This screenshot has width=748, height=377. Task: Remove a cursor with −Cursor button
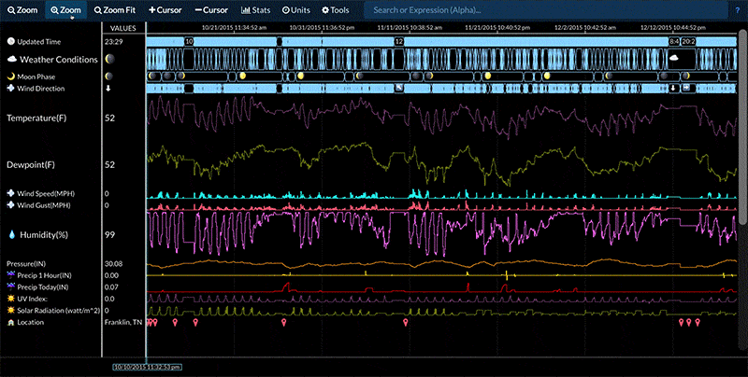click(211, 10)
